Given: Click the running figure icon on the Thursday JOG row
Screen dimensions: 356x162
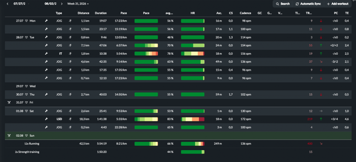Looking at the screenshot, I should tap(70, 94).
